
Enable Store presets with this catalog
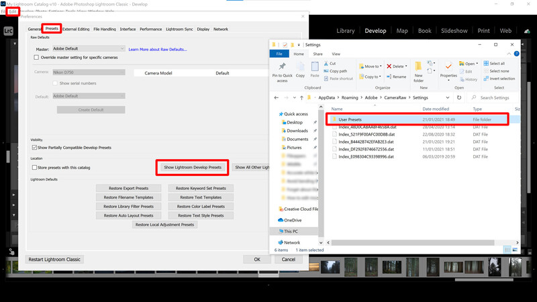[x=34, y=167]
